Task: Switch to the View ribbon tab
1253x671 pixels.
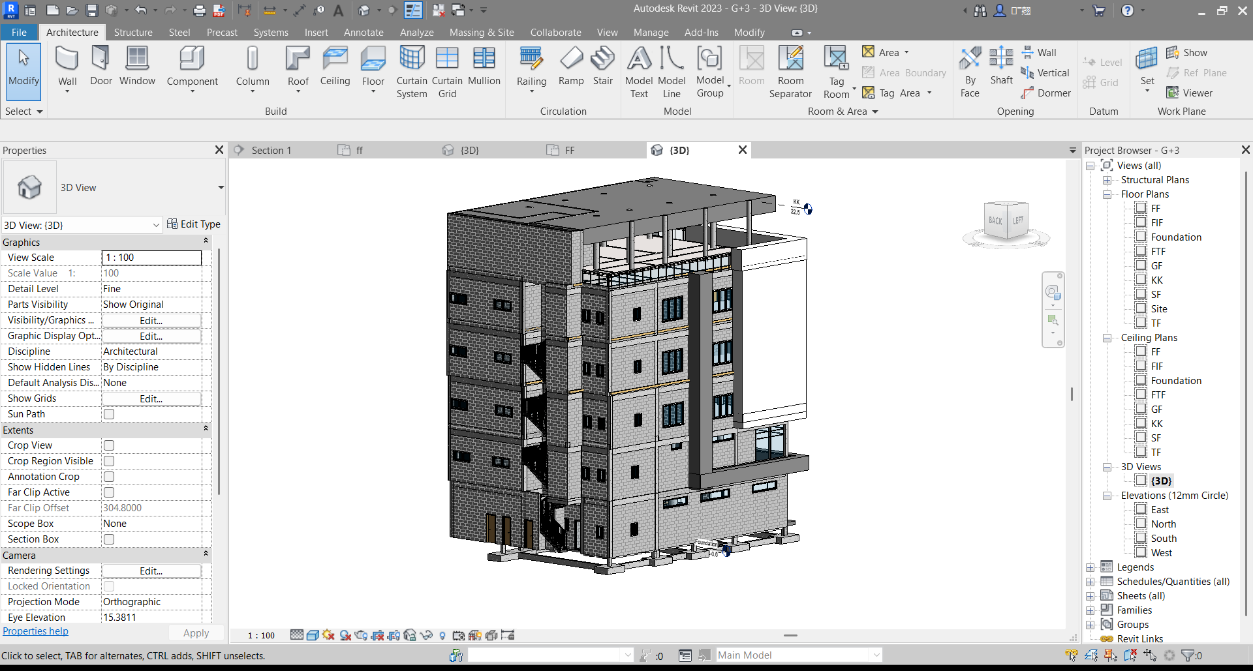Action: [607, 33]
